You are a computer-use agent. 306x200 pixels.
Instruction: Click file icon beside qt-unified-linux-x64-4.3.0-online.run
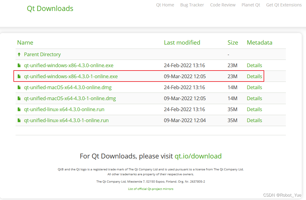pos(19,109)
